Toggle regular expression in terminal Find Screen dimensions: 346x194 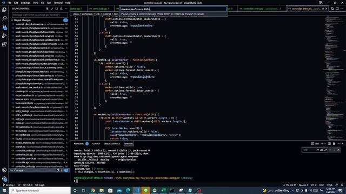(x=325, y=150)
